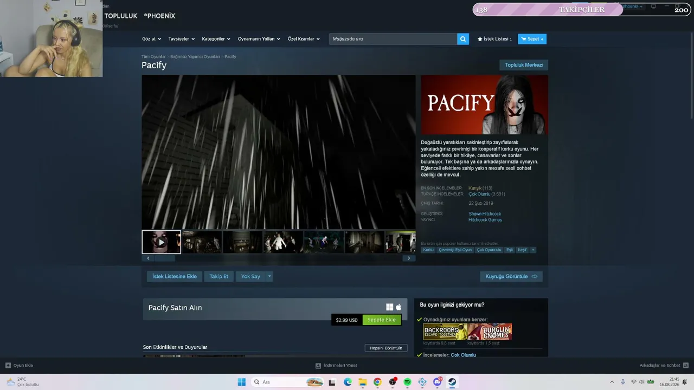This screenshot has height=390, width=694.
Task: Open Wi-Fi network settings in system tray
Action: pyautogui.click(x=633, y=382)
